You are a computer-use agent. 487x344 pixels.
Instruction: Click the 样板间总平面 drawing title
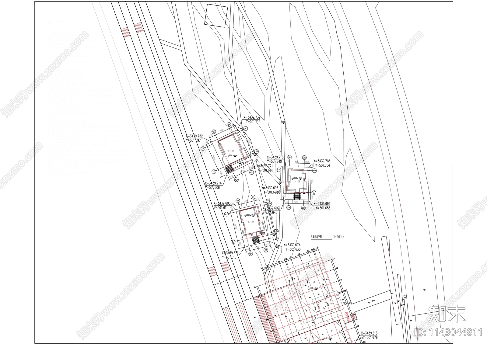point(316,236)
